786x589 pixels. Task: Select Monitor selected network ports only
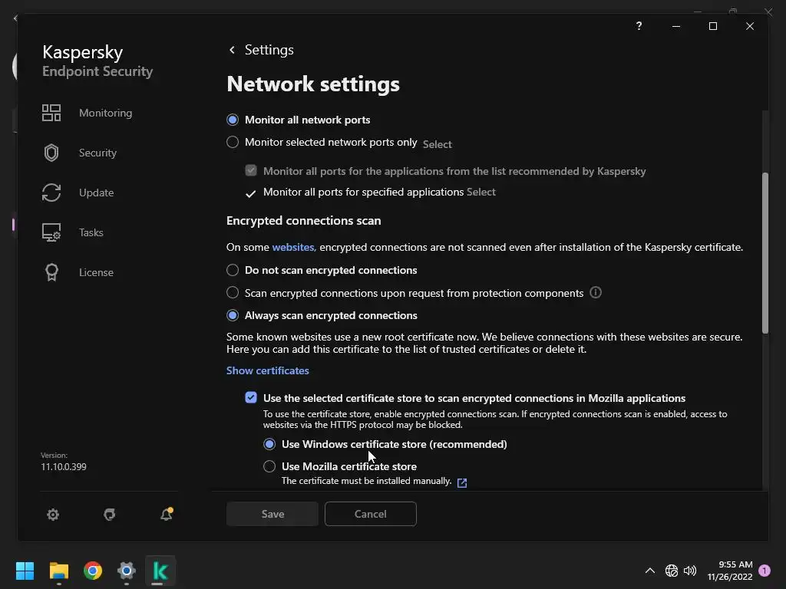tap(233, 142)
